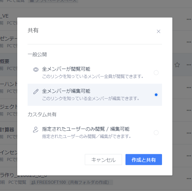This screenshot has height=191, width=192.
Task: Click 全メンバーが編集可能 option title
Action: coord(66,91)
